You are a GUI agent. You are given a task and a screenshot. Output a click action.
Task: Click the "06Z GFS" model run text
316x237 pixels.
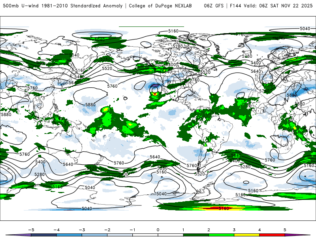[214, 6]
